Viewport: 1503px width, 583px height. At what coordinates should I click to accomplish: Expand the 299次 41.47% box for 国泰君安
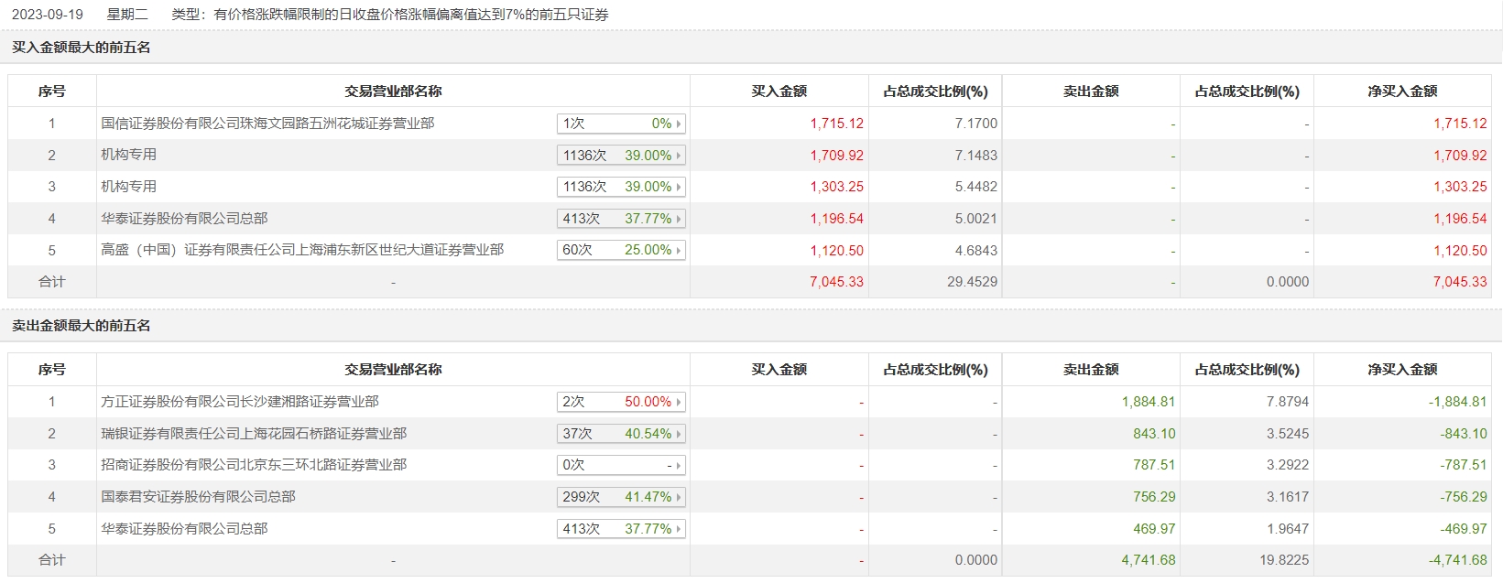pos(621,497)
